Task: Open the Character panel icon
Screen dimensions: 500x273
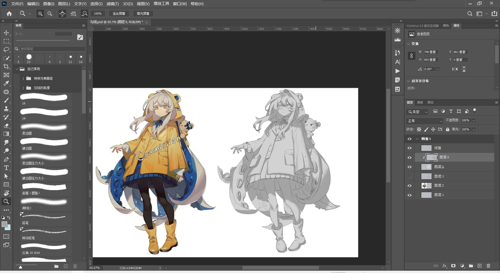Action: 397,62
